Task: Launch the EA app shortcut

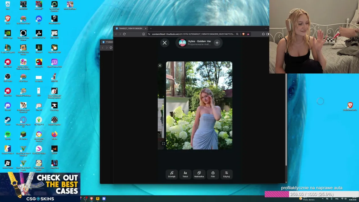Action: (x=39, y=20)
